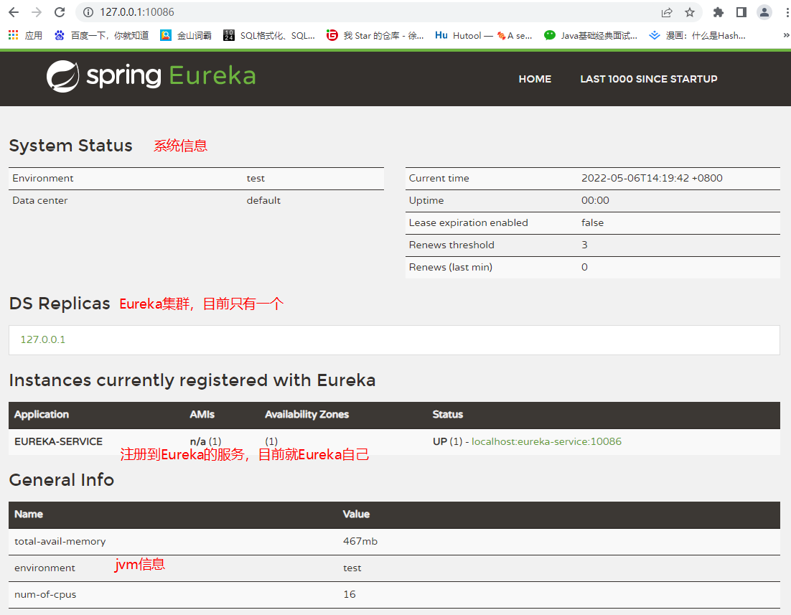
Task: Click the 127.0.0.1 replica link
Action: point(43,339)
